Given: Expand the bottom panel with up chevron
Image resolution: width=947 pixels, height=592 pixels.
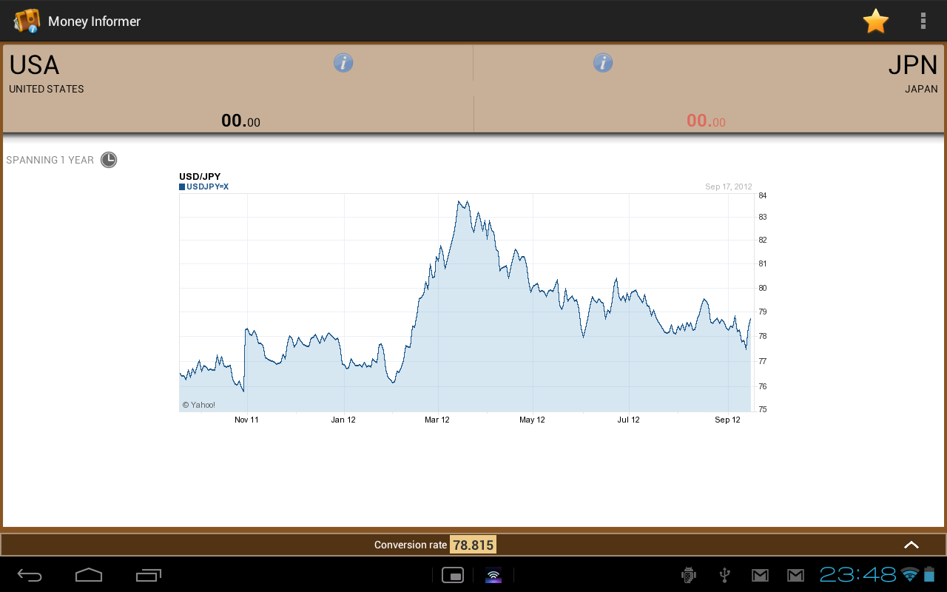Looking at the screenshot, I should [x=911, y=545].
